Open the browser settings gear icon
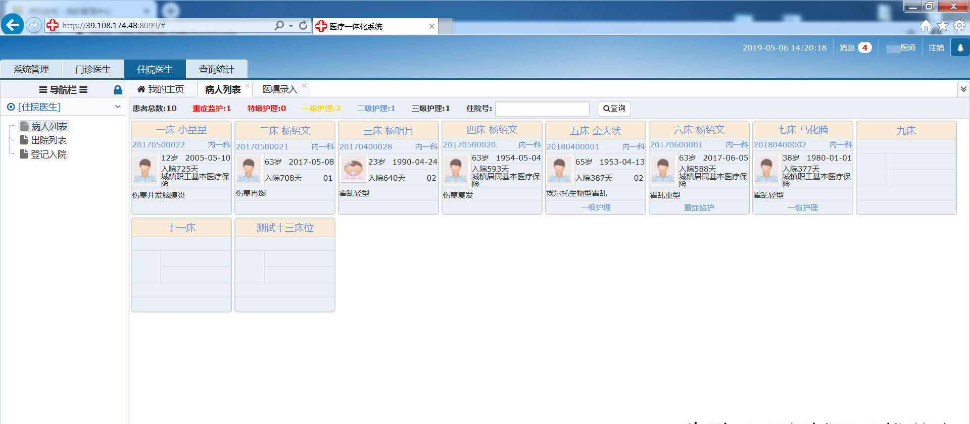This screenshot has height=424, width=970. coord(959,26)
